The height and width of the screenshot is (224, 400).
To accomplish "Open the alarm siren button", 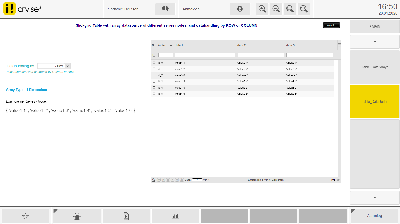I will [x=77, y=216].
